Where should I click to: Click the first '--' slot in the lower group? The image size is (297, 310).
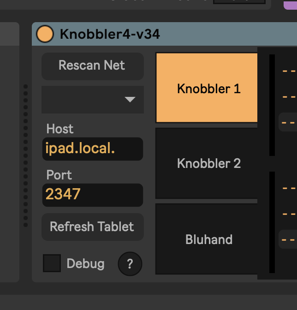tap(289, 188)
